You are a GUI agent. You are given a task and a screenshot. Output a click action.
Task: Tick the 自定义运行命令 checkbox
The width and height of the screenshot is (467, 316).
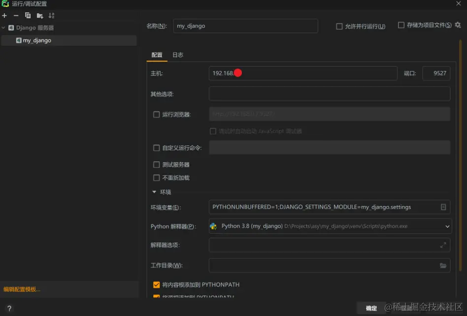[x=156, y=148]
